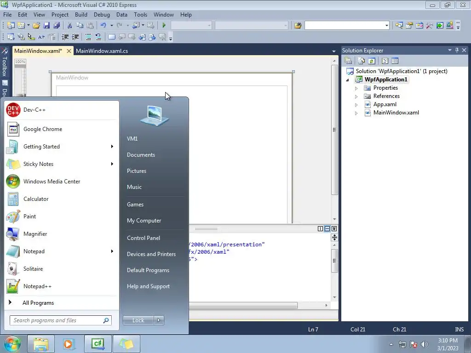
Task: Open Windows Explorer from the taskbar
Action: tap(41, 344)
